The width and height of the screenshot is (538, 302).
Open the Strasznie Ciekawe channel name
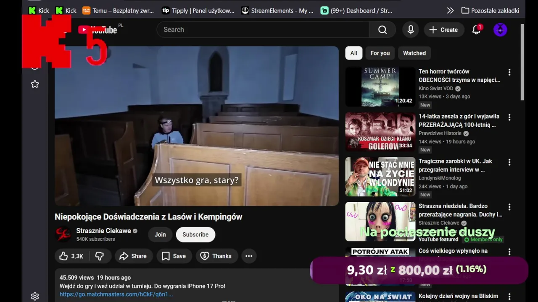click(x=103, y=231)
